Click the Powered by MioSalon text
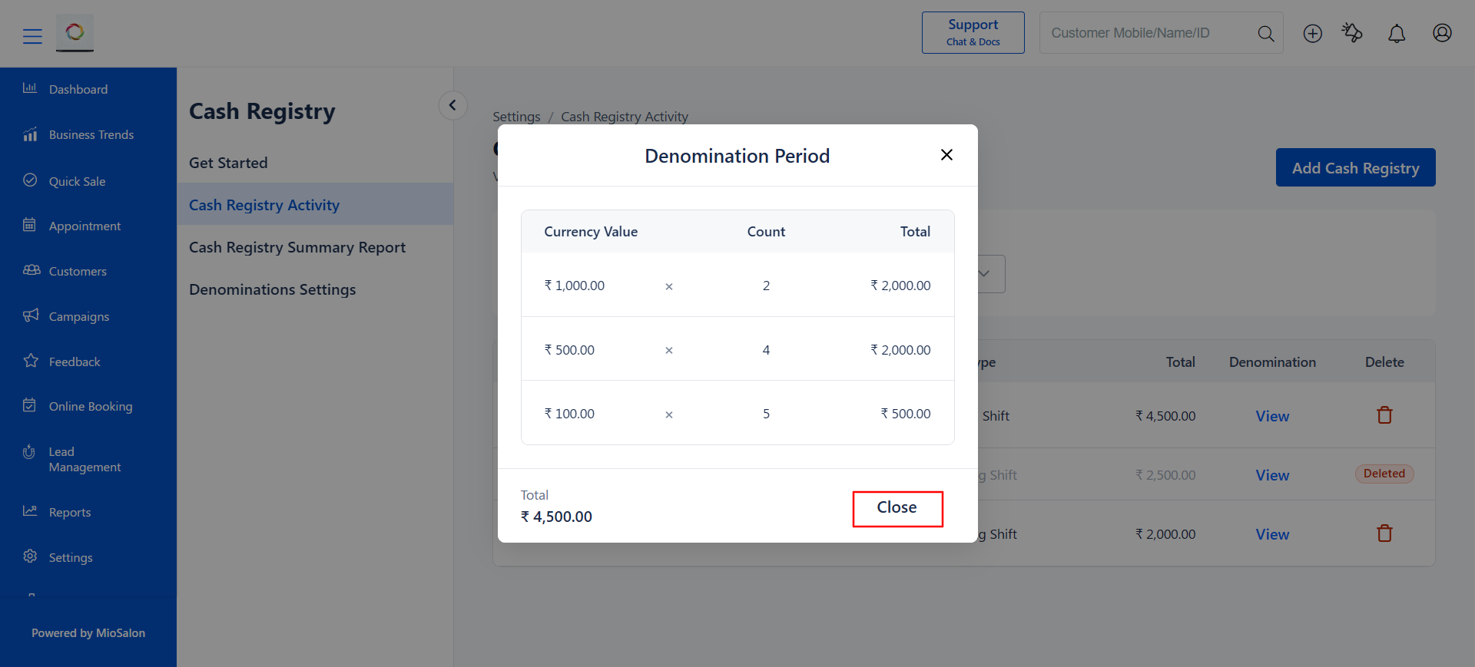 tap(88, 633)
